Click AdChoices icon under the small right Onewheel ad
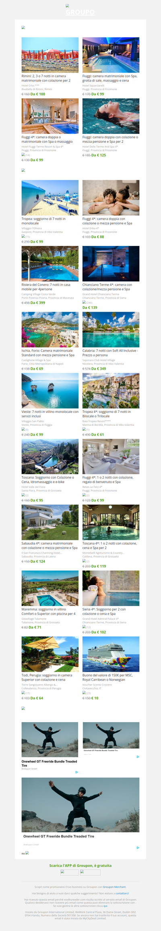Image resolution: width=161 pixels, height=931 pixels. pyautogui.click(x=138, y=757)
